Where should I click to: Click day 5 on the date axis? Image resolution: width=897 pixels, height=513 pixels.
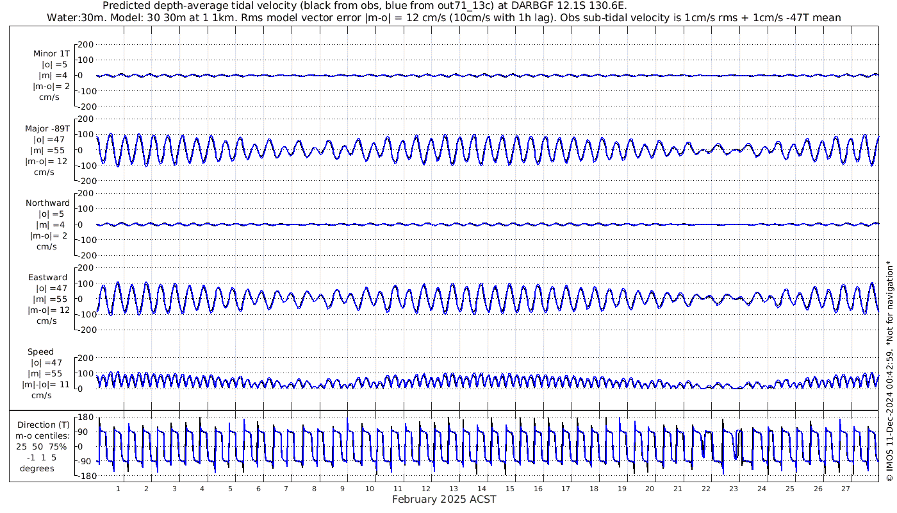[x=230, y=489]
